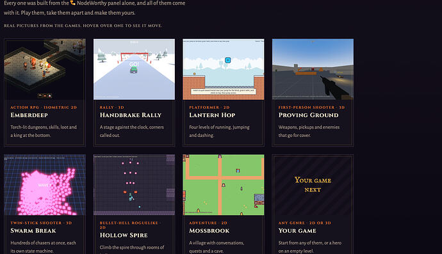Click the 'First-Person Shooter · 3D' label

click(311, 107)
